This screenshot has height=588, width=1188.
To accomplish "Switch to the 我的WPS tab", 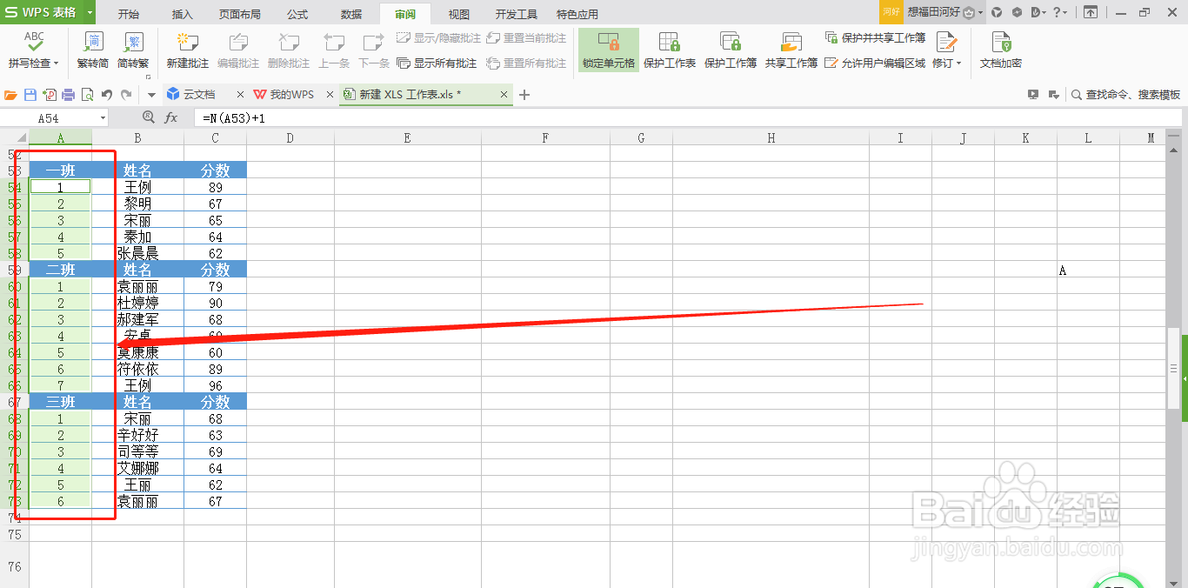I will (x=290, y=95).
